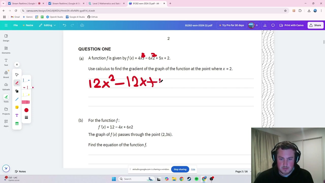Click the browser address bar
The width and height of the screenshot is (325, 183).
(x=152, y=11)
